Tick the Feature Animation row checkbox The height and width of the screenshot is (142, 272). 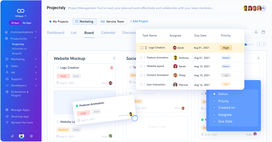(142, 58)
